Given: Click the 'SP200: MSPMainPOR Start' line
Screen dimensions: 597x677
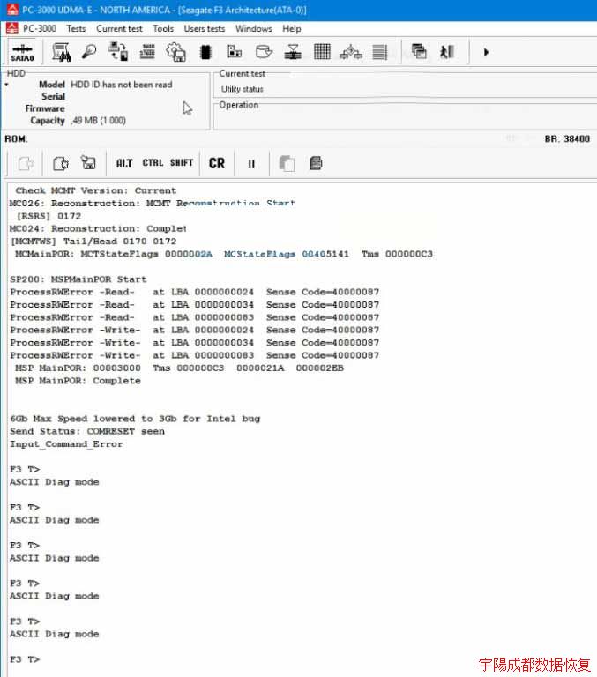Looking at the screenshot, I should [78, 279].
